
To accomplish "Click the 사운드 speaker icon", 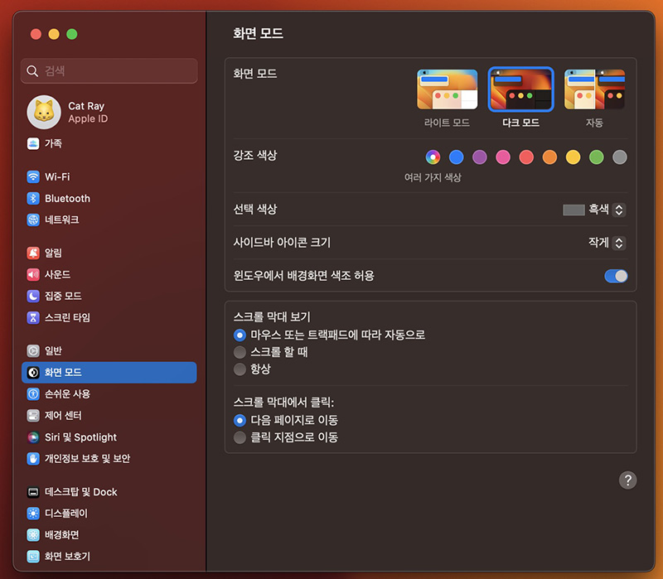I will [33, 275].
